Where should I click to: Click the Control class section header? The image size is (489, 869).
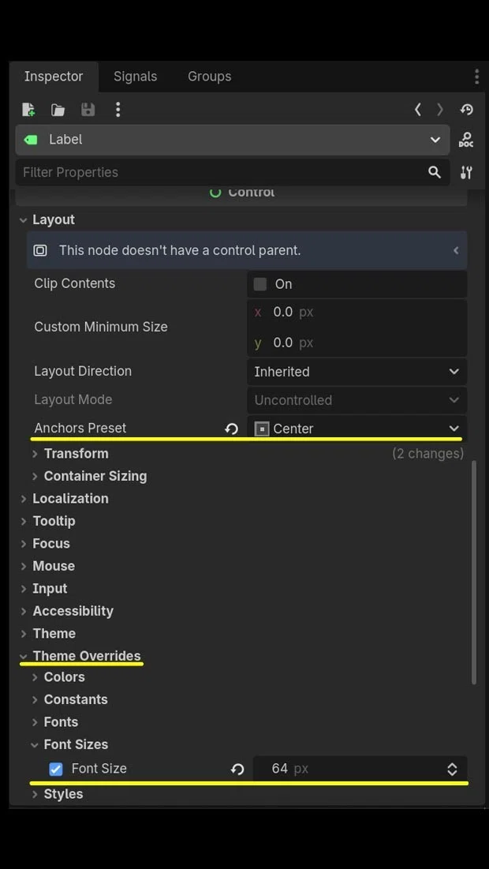click(241, 193)
